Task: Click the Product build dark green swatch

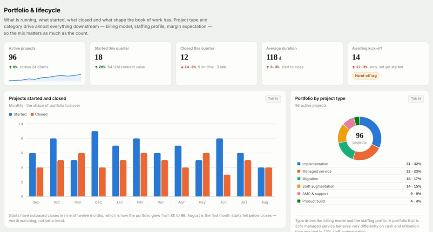Action: point(298,201)
